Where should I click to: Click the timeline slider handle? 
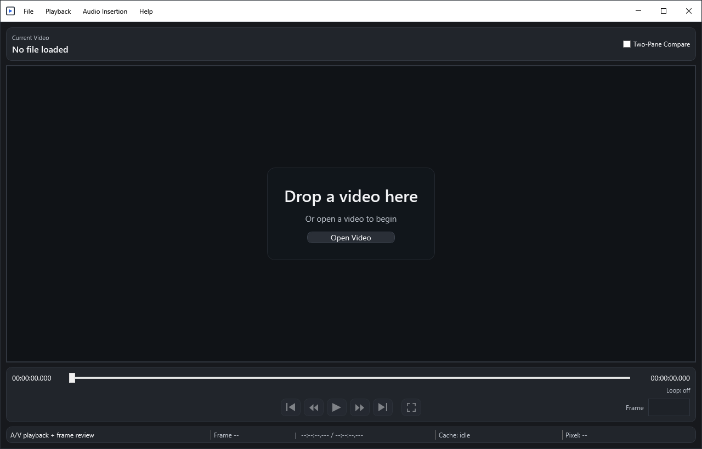point(72,378)
